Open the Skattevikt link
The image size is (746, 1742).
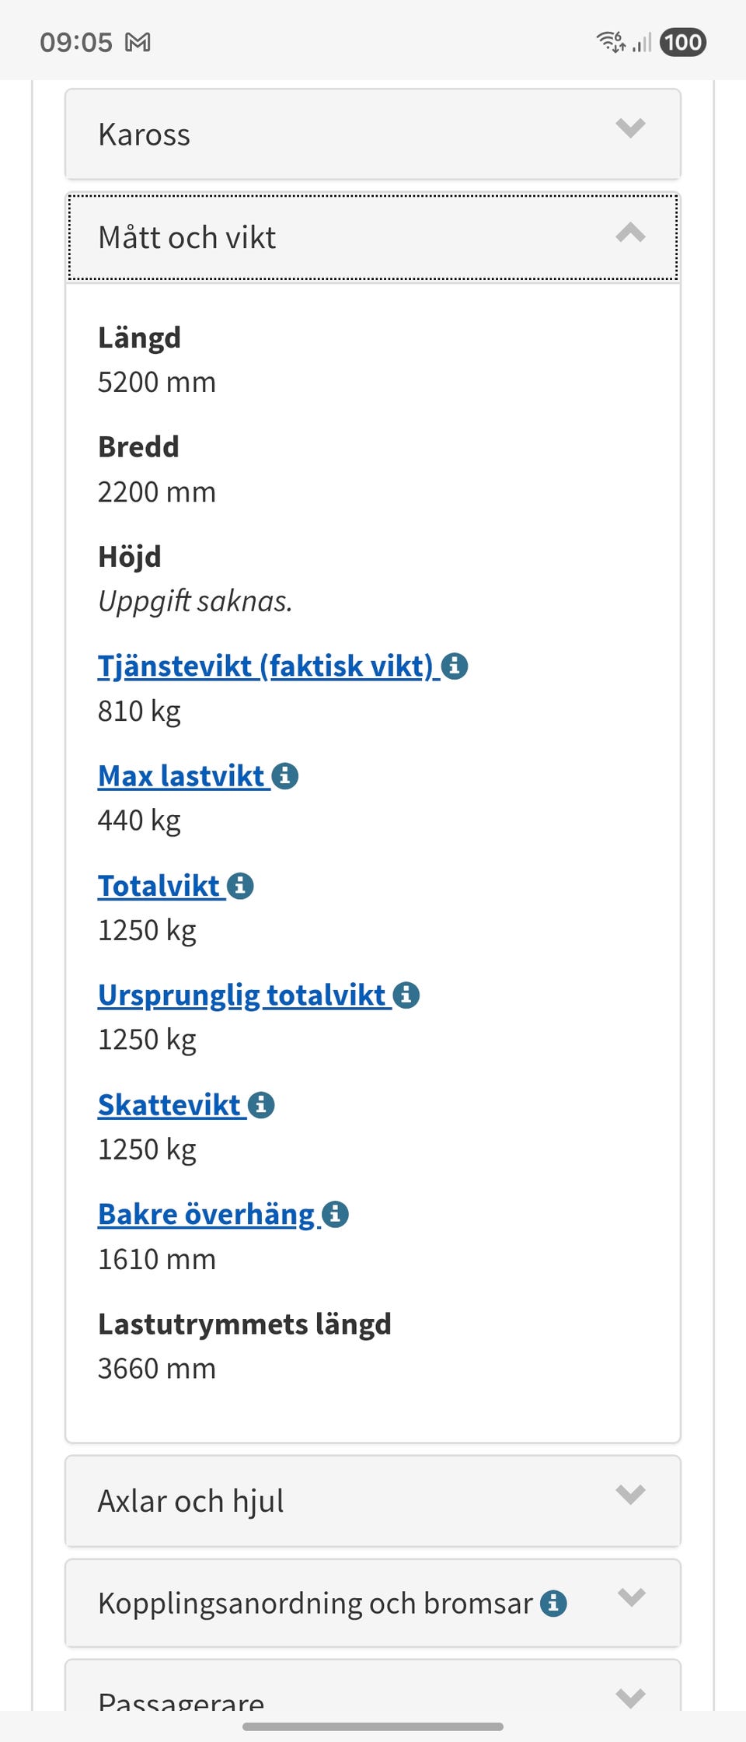tap(169, 1104)
